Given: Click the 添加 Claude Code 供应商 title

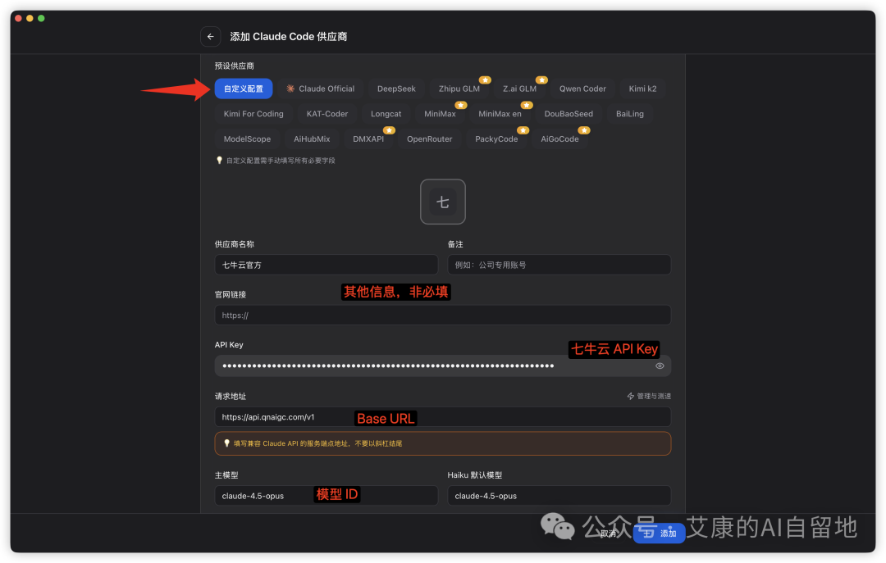Looking at the screenshot, I should (288, 37).
